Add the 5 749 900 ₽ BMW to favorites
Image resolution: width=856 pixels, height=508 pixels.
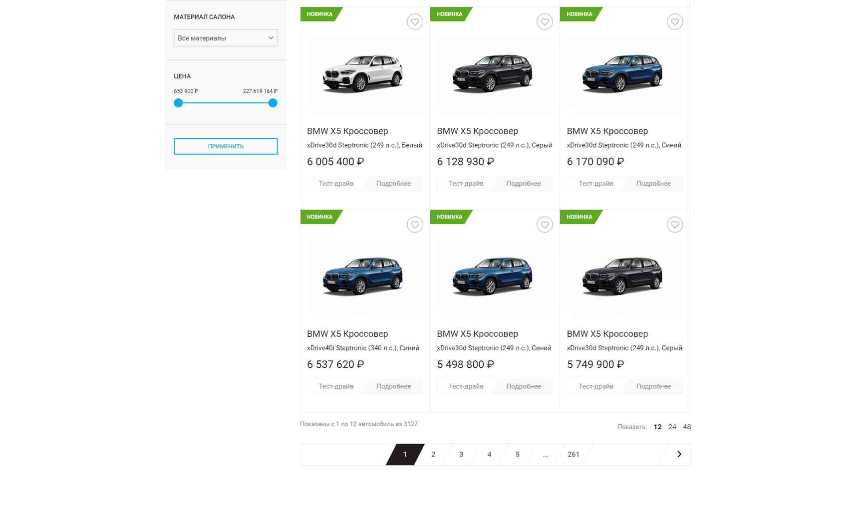pyautogui.click(x=674, y=225)
